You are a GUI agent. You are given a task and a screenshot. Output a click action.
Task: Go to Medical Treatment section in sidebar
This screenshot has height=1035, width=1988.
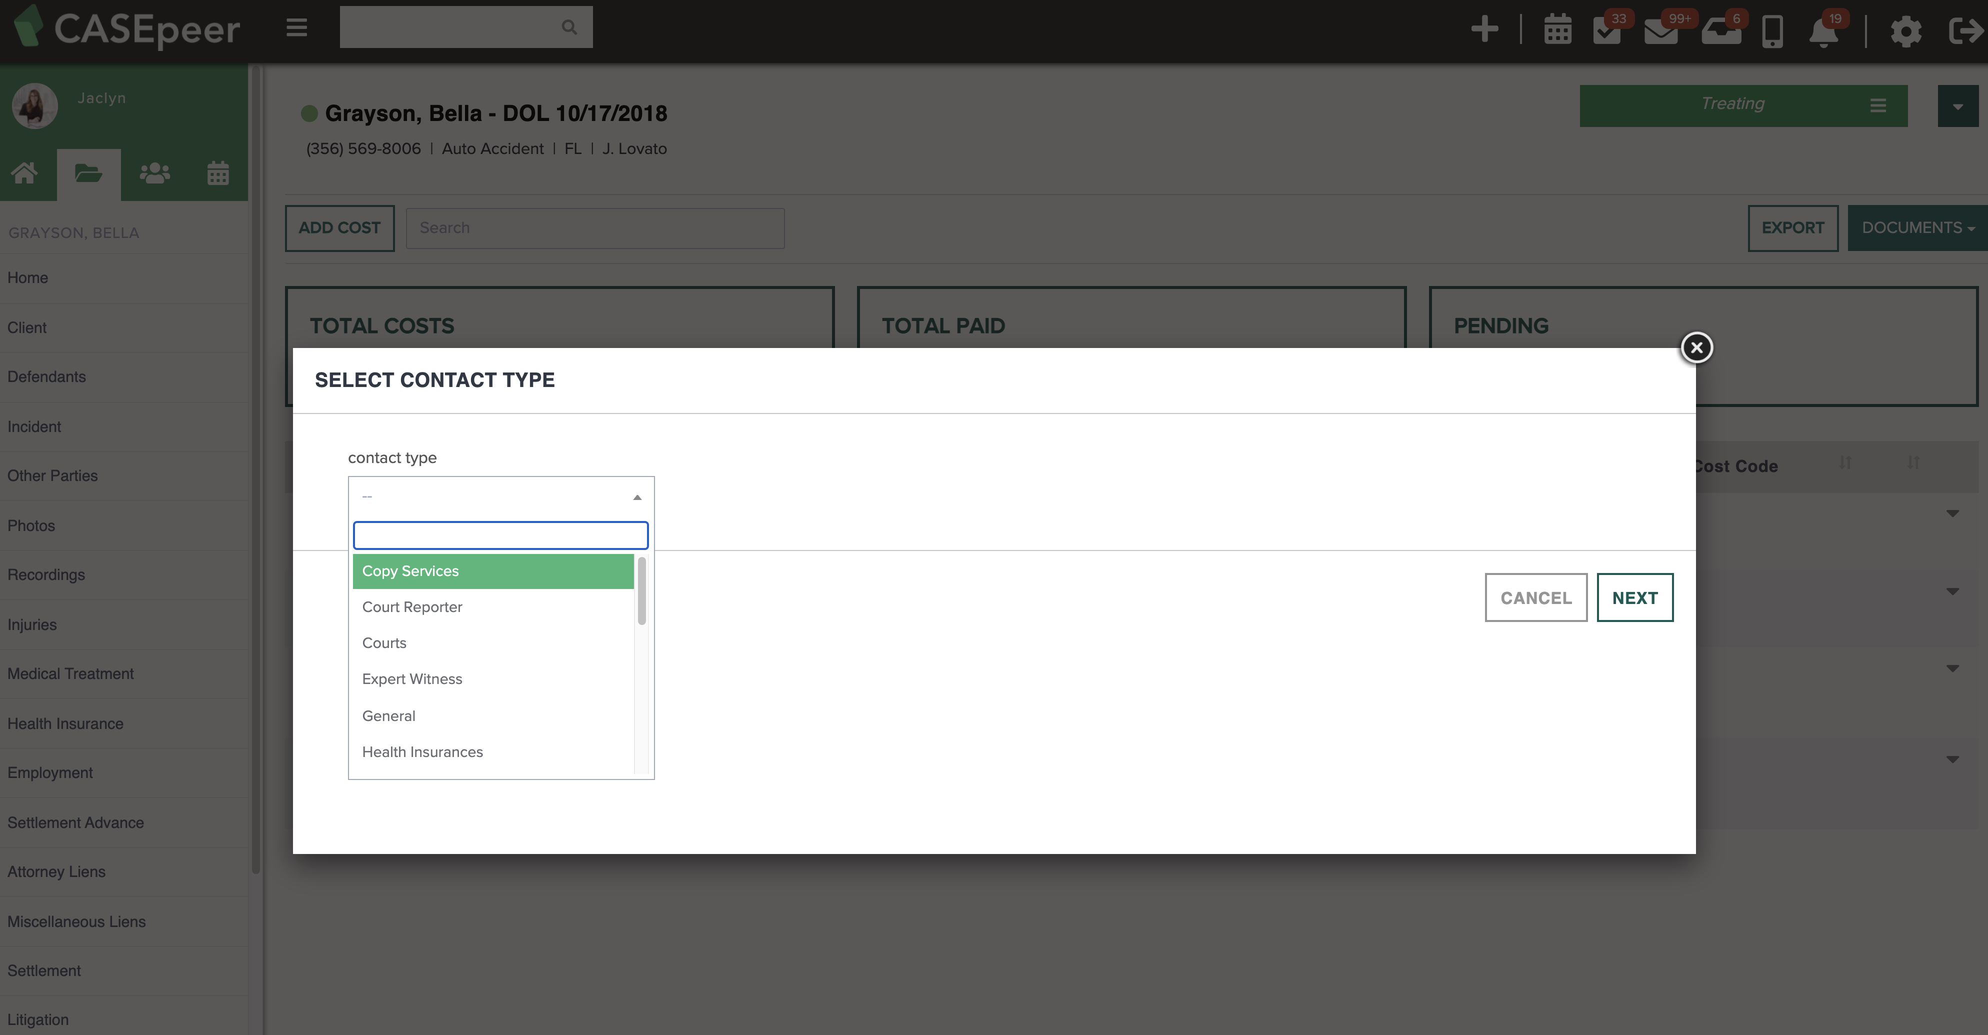tap(70, 673)
